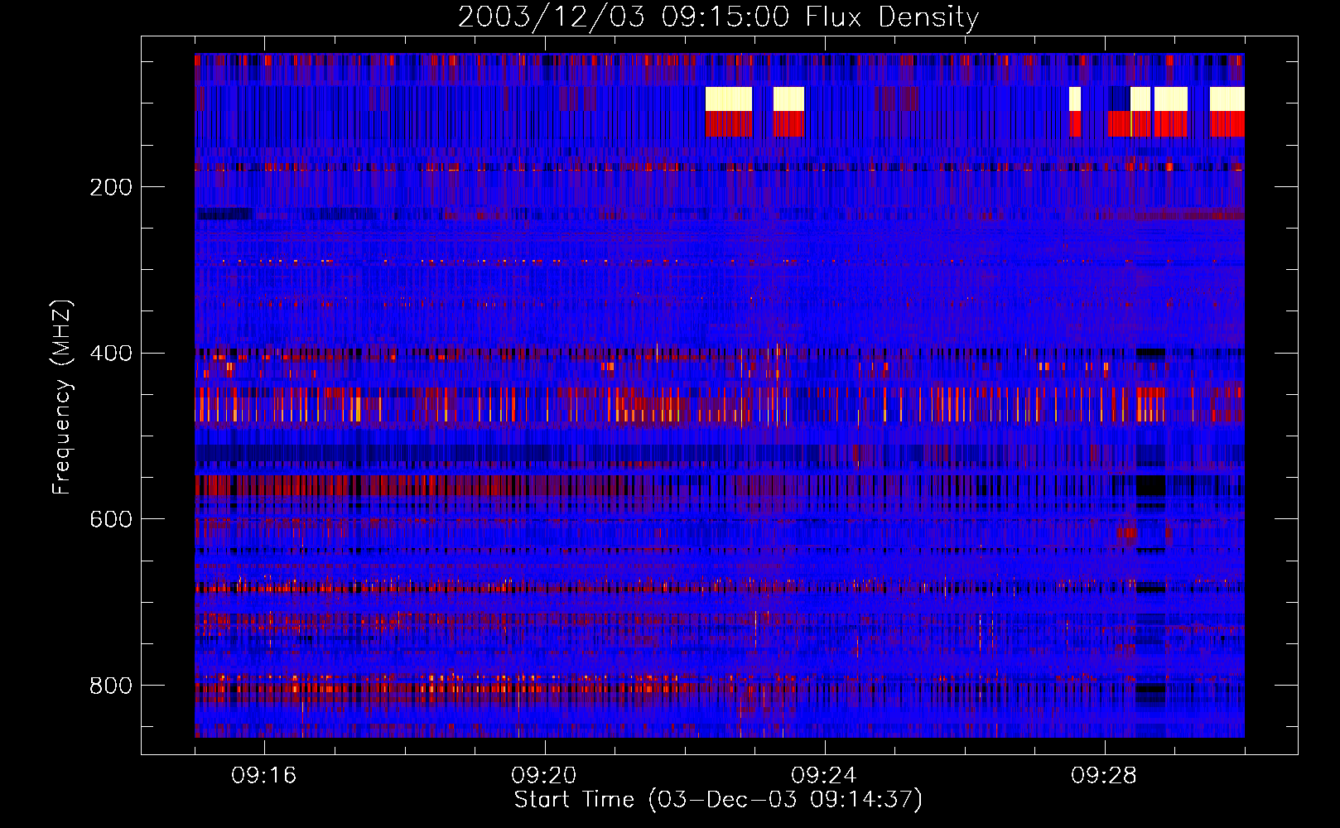The width and height of the screenshot is (1340, 828).
Task: Click the 'Frequency (MHZ)' y-axis label
Action: point(62,397)
